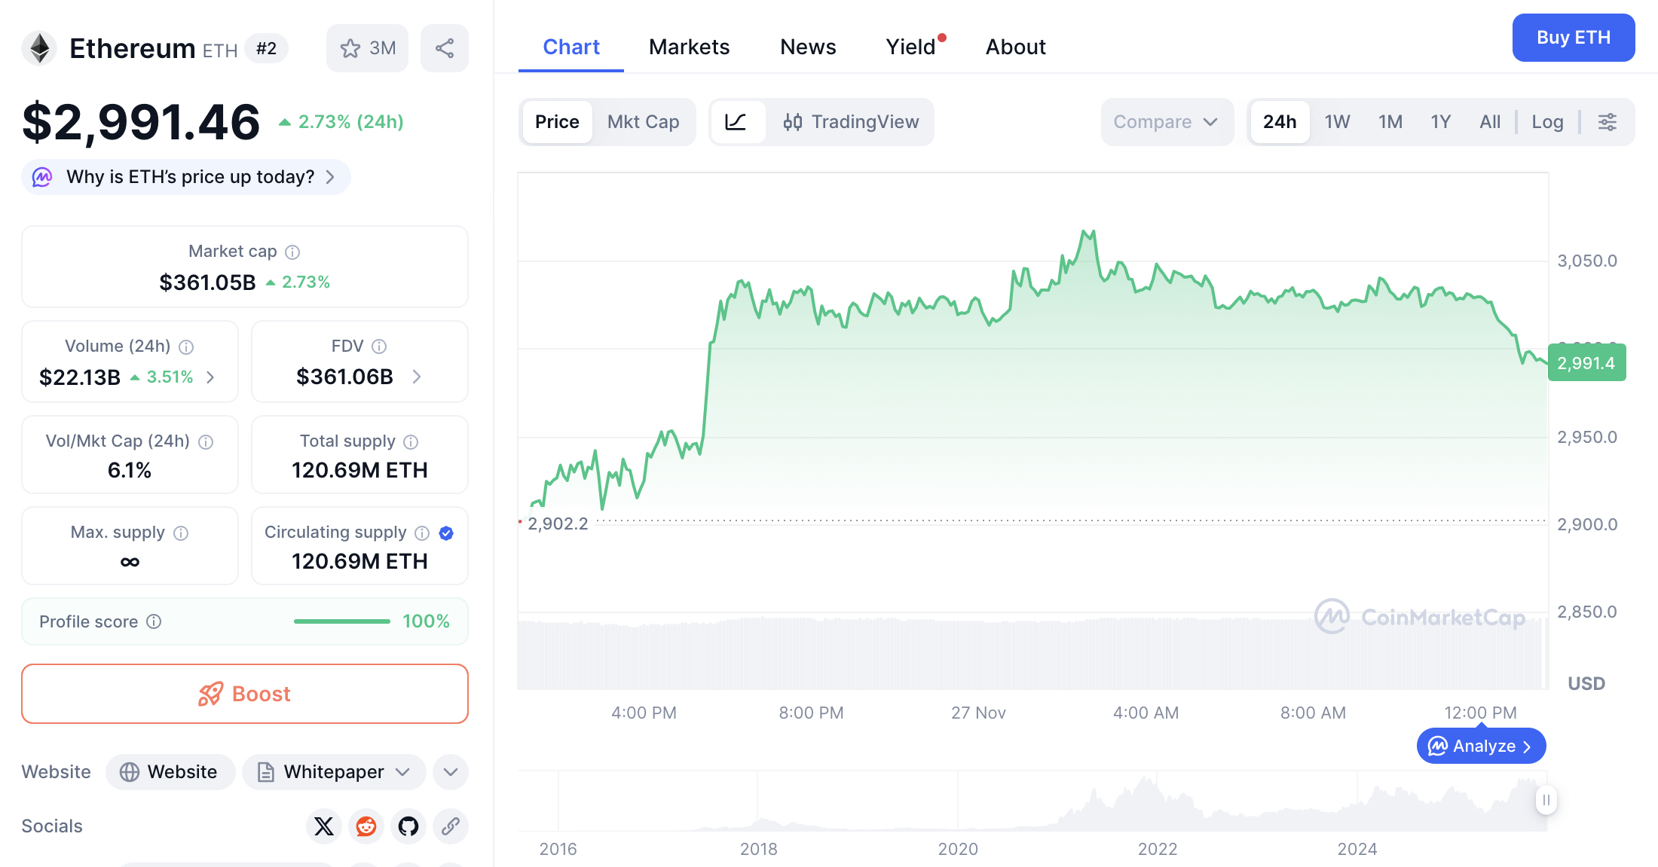Expand the FDV details chevron

tap(418, 377)
